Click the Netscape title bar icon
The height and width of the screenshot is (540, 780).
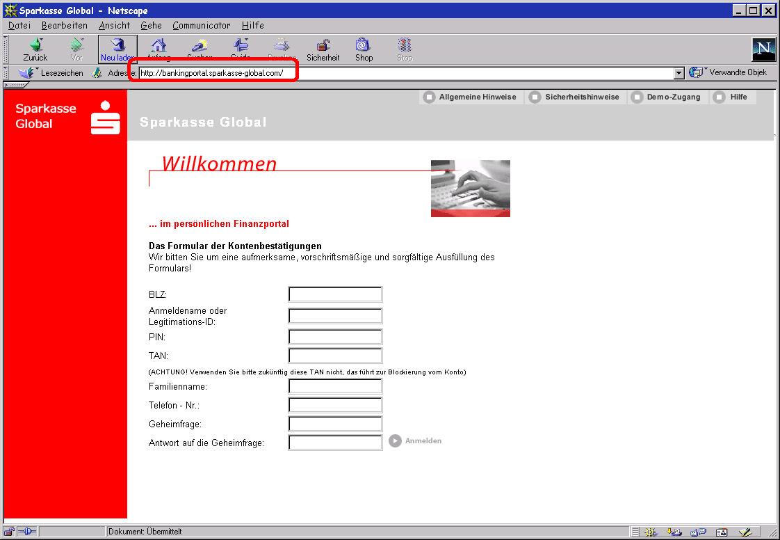(x=10, y=10)
